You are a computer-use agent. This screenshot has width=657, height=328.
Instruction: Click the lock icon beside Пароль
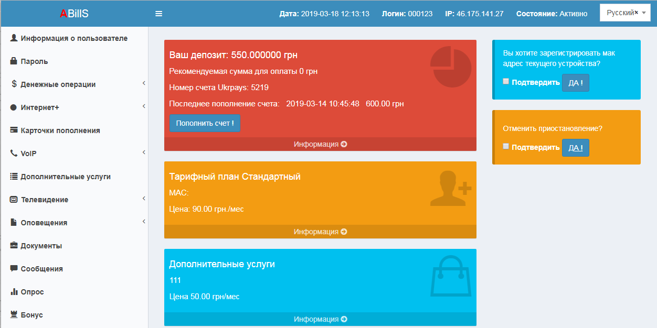(x=14, y=61)
